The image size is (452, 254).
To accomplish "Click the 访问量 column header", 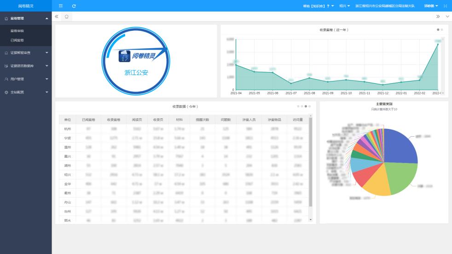I will 298,120.
